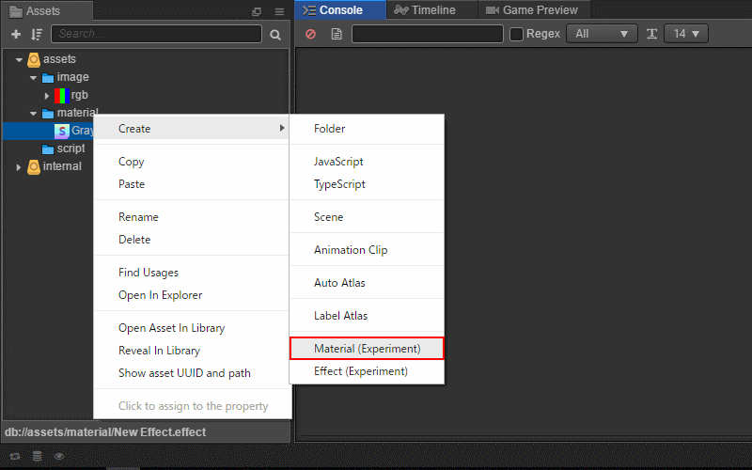Click the rgb image thumbnail icon

(62, 96)
